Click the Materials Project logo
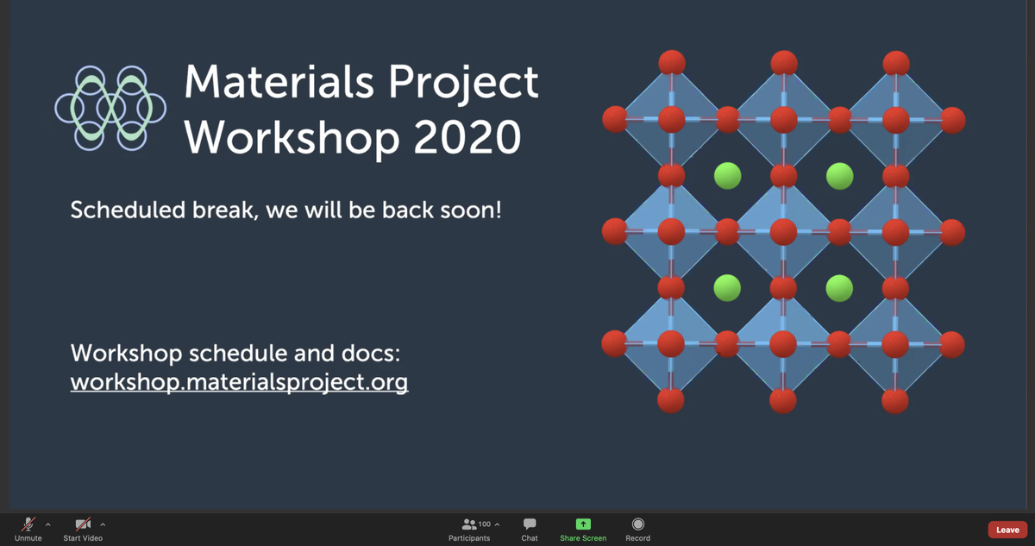 tap(110, 107)
